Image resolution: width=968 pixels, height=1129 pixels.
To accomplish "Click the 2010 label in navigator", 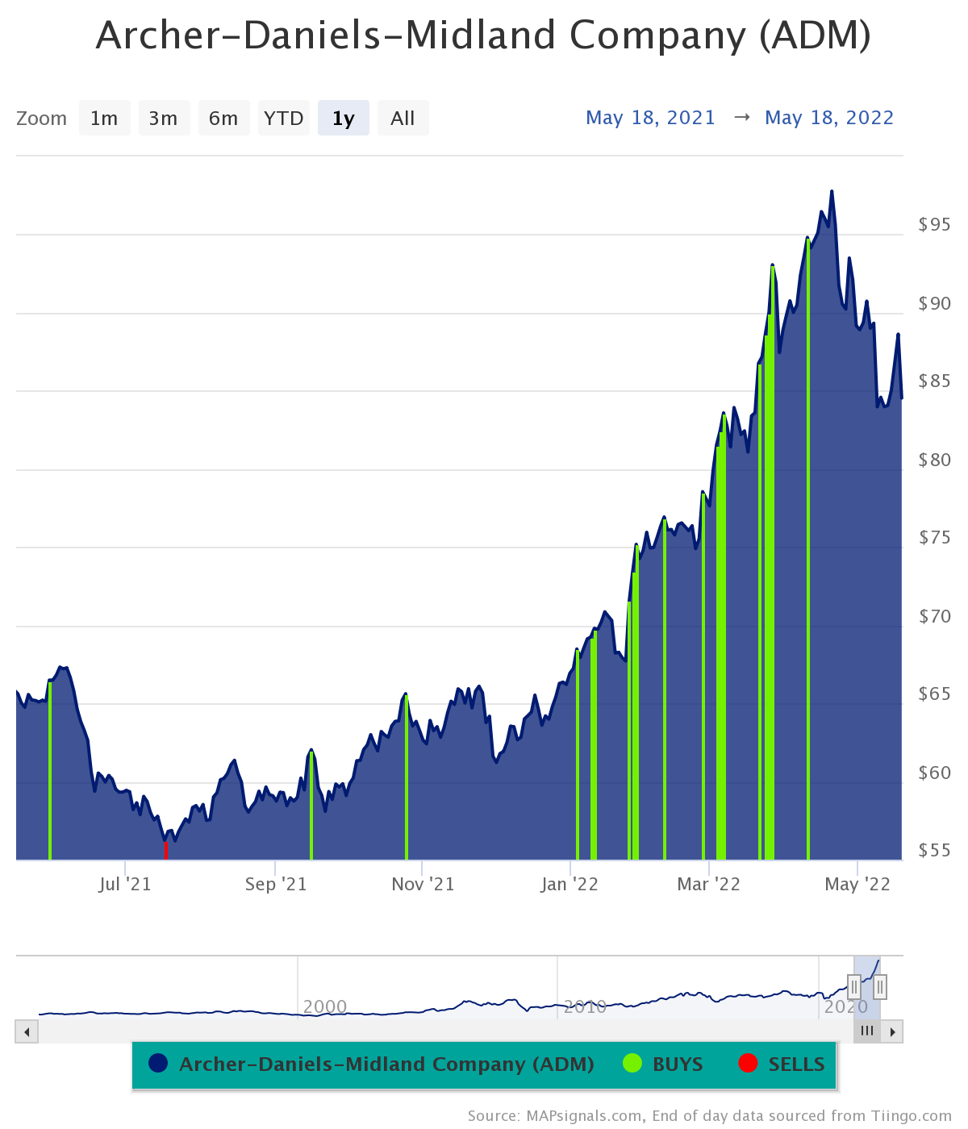I will click(x=585, y=1006).
